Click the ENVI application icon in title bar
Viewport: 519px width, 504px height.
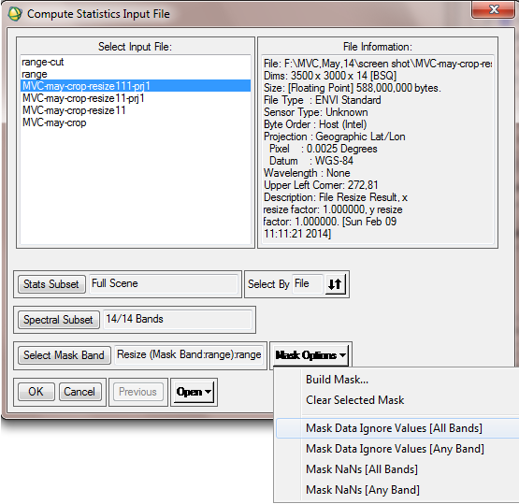pos(15,14)
